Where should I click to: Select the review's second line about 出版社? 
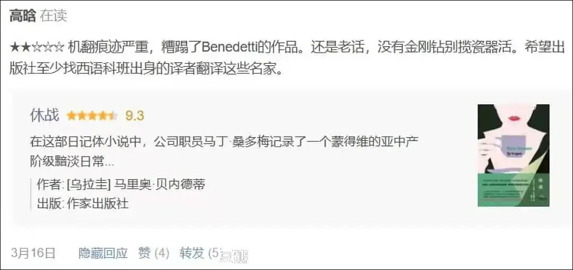pos(146,69)
